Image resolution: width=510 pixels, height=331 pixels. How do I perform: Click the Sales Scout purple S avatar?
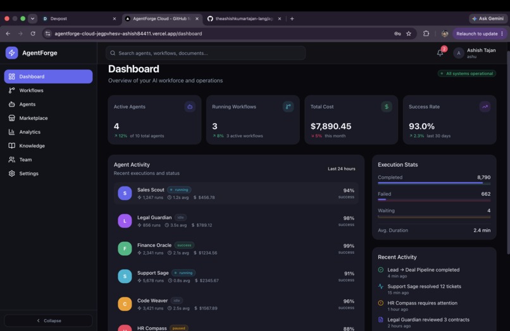(x=125, y=193)
